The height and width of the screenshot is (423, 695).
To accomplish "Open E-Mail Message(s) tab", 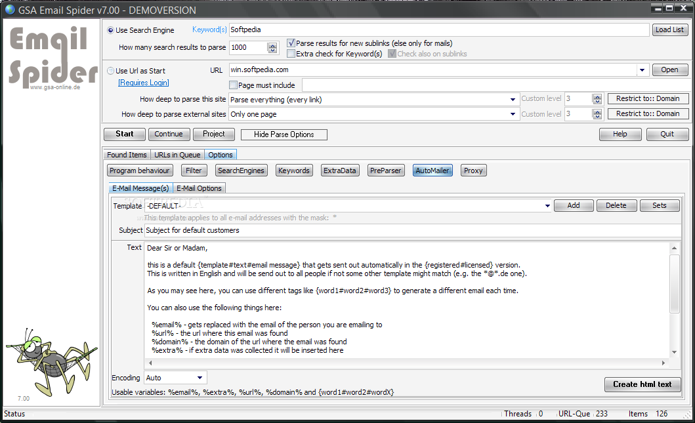I will click(x=140, y=188).
